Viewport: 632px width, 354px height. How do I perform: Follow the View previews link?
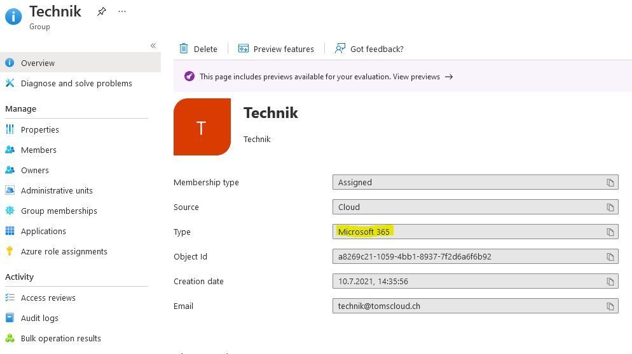tap(416, 76)
